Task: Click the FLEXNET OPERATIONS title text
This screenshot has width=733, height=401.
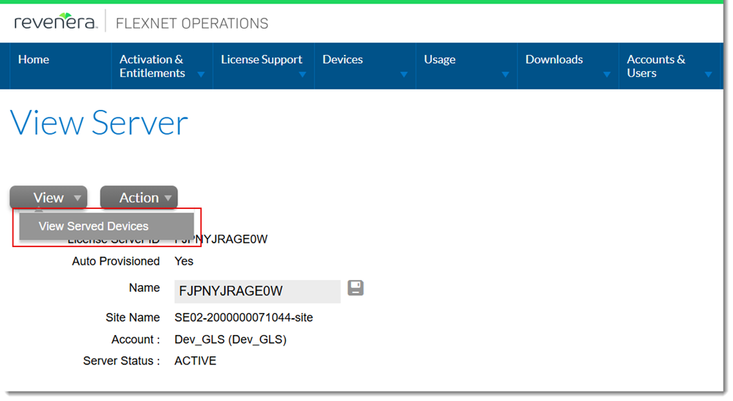Action: [192, 23]
